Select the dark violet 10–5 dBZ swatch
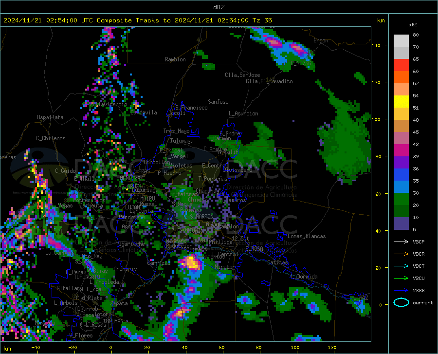Image resolution: width=438 pixels, height=354 pixels. (401, 224)
